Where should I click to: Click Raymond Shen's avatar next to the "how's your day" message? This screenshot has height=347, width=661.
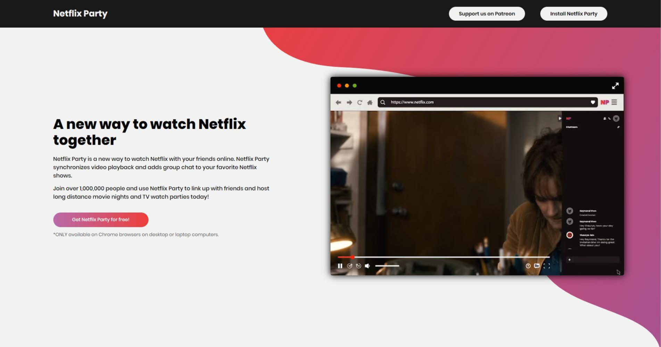point(570,221)
